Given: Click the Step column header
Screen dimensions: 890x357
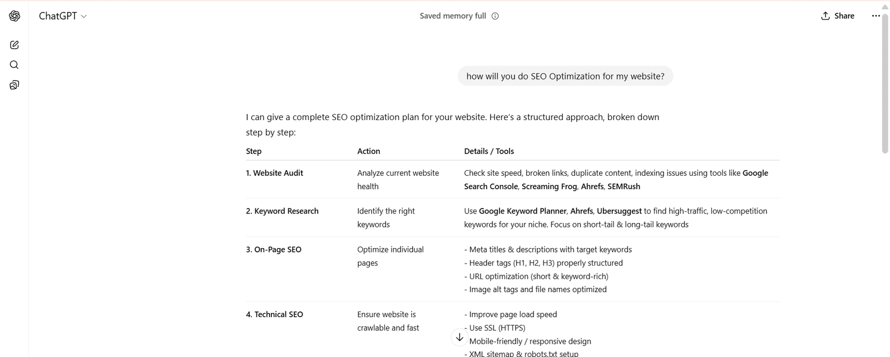Looking at the screenshot, I should 254,151.
